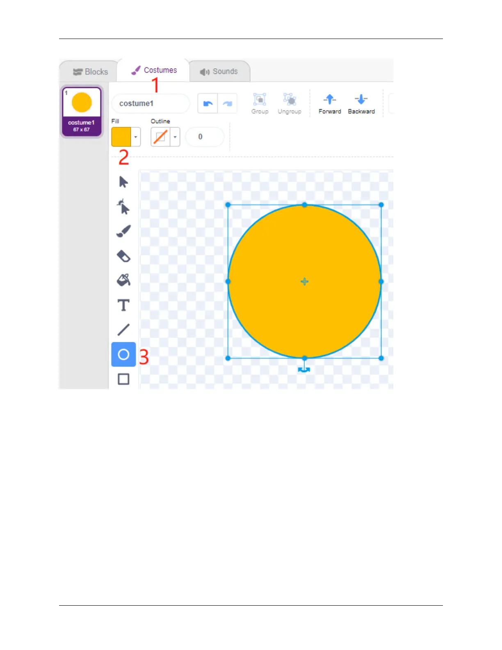Select the arrow Select tool
Image resolution: width=502 pixels, height=650 pixels.
tap(123, 182)
